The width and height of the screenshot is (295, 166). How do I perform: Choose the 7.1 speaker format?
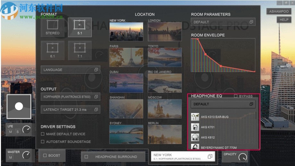coord(80,50)
